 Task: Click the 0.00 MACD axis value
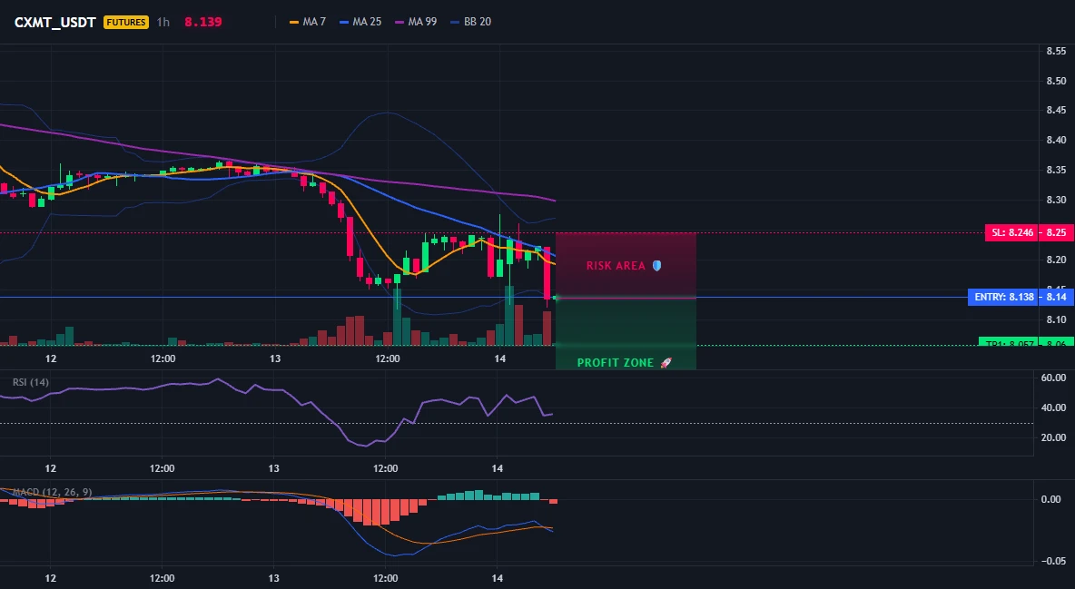(1051, 499)
